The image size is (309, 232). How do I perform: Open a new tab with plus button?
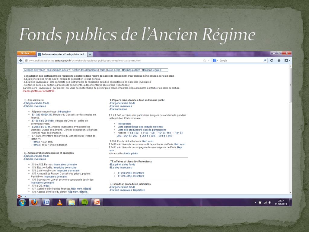pyautogui.click(x=90, y=54)
